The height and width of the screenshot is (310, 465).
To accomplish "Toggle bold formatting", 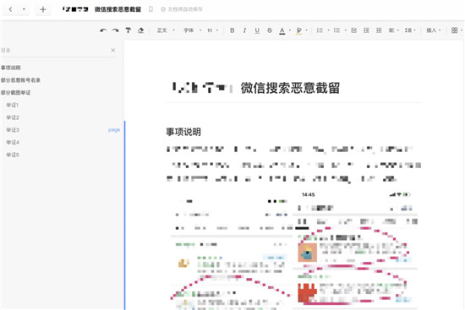I will tap(232, 30).
